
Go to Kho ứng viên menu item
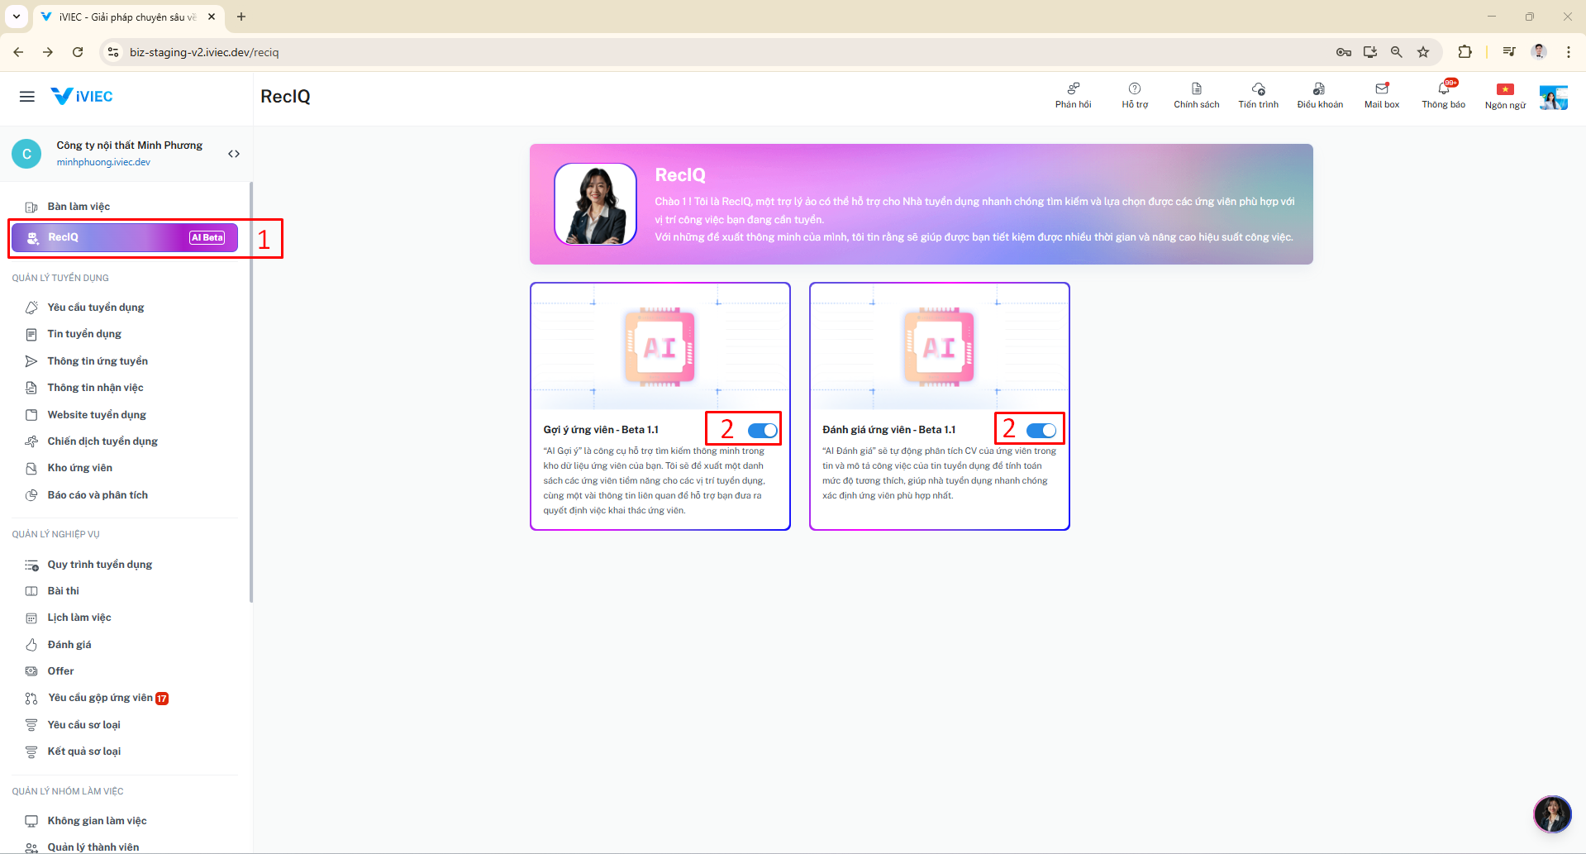79,468
